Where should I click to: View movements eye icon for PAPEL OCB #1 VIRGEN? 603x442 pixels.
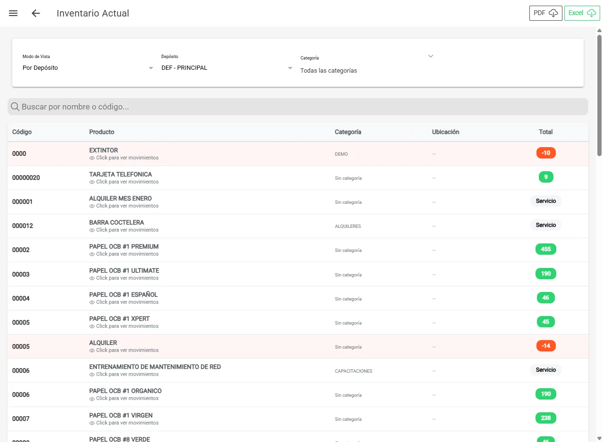point(92,423)
